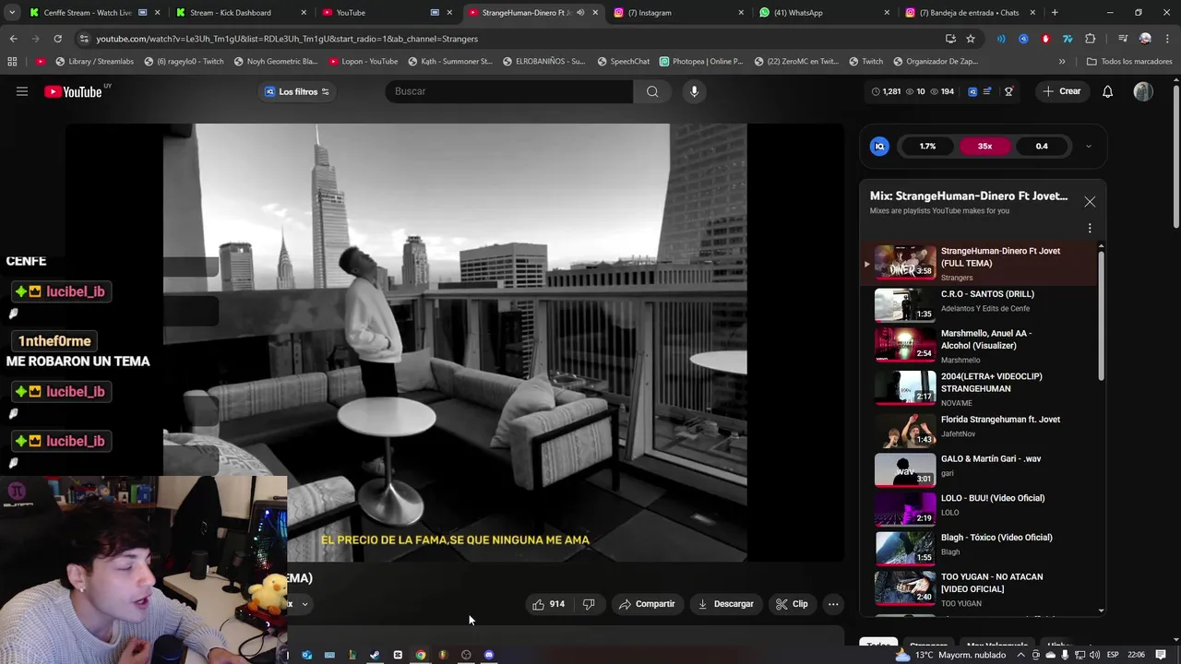Image resolution: width=1181 pixels, height=664 pixels.
Task: Install app icon in the address bar
Action: pos(950,39)
